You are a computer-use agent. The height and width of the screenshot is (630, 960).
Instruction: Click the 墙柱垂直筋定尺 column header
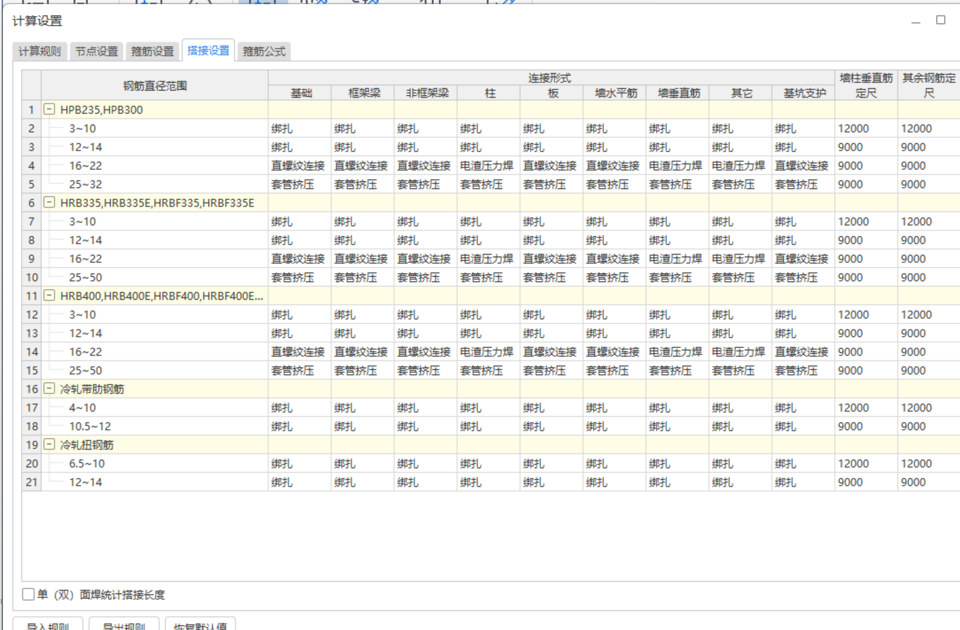(x=867, y=85)
